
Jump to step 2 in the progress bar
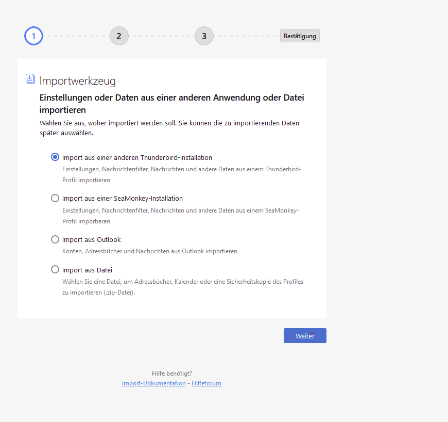[119, 36]
